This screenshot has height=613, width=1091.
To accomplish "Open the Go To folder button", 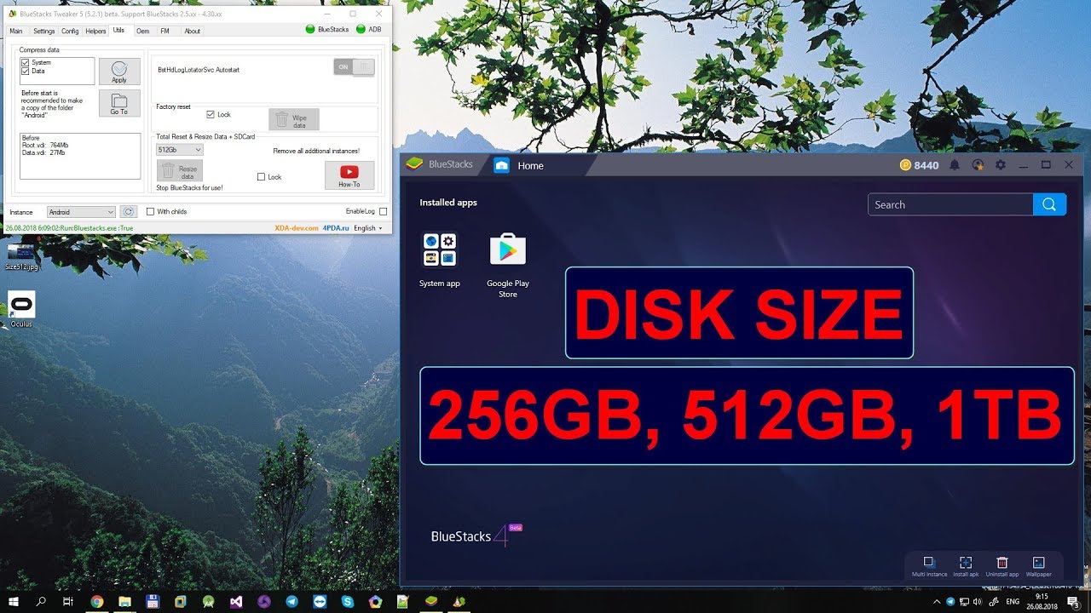I will tap(119, 103).
